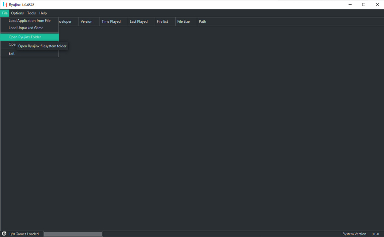
Task: Click the Ryujinx logo in the title bar
Action: [5, 5]
